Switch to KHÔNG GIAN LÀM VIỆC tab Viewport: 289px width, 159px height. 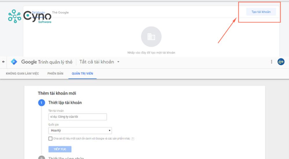(22, 73)
